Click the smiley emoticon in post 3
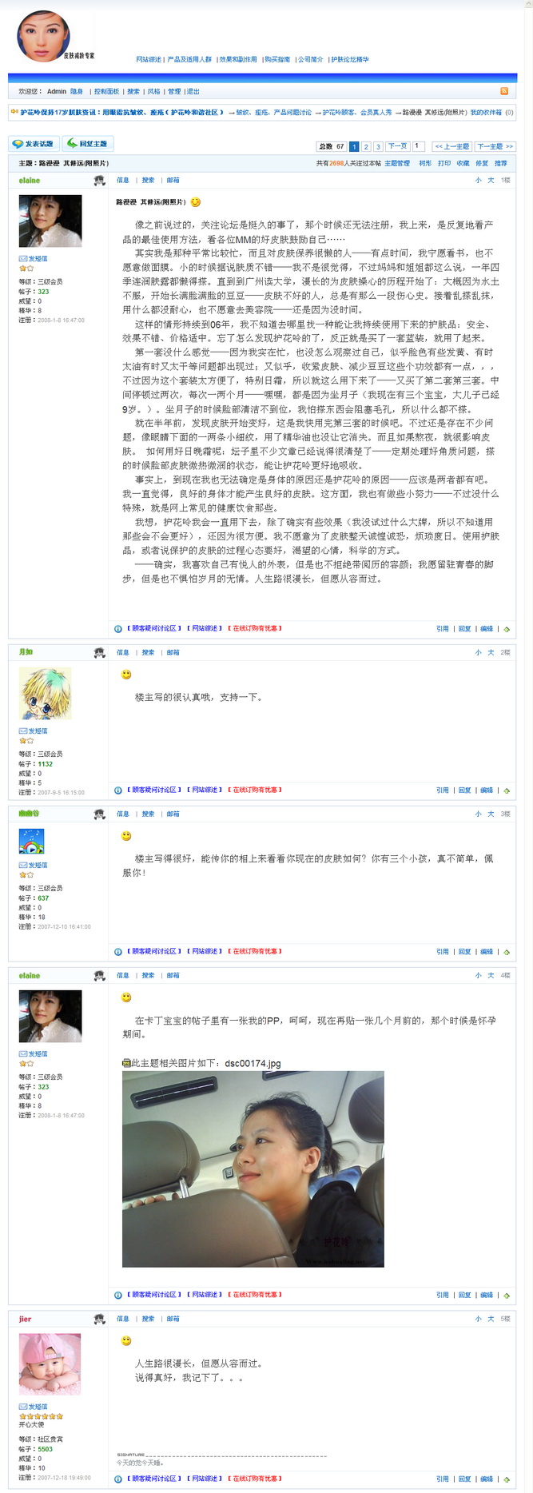533x1493 pixels. pyautogui.click(x=126, y=836)
